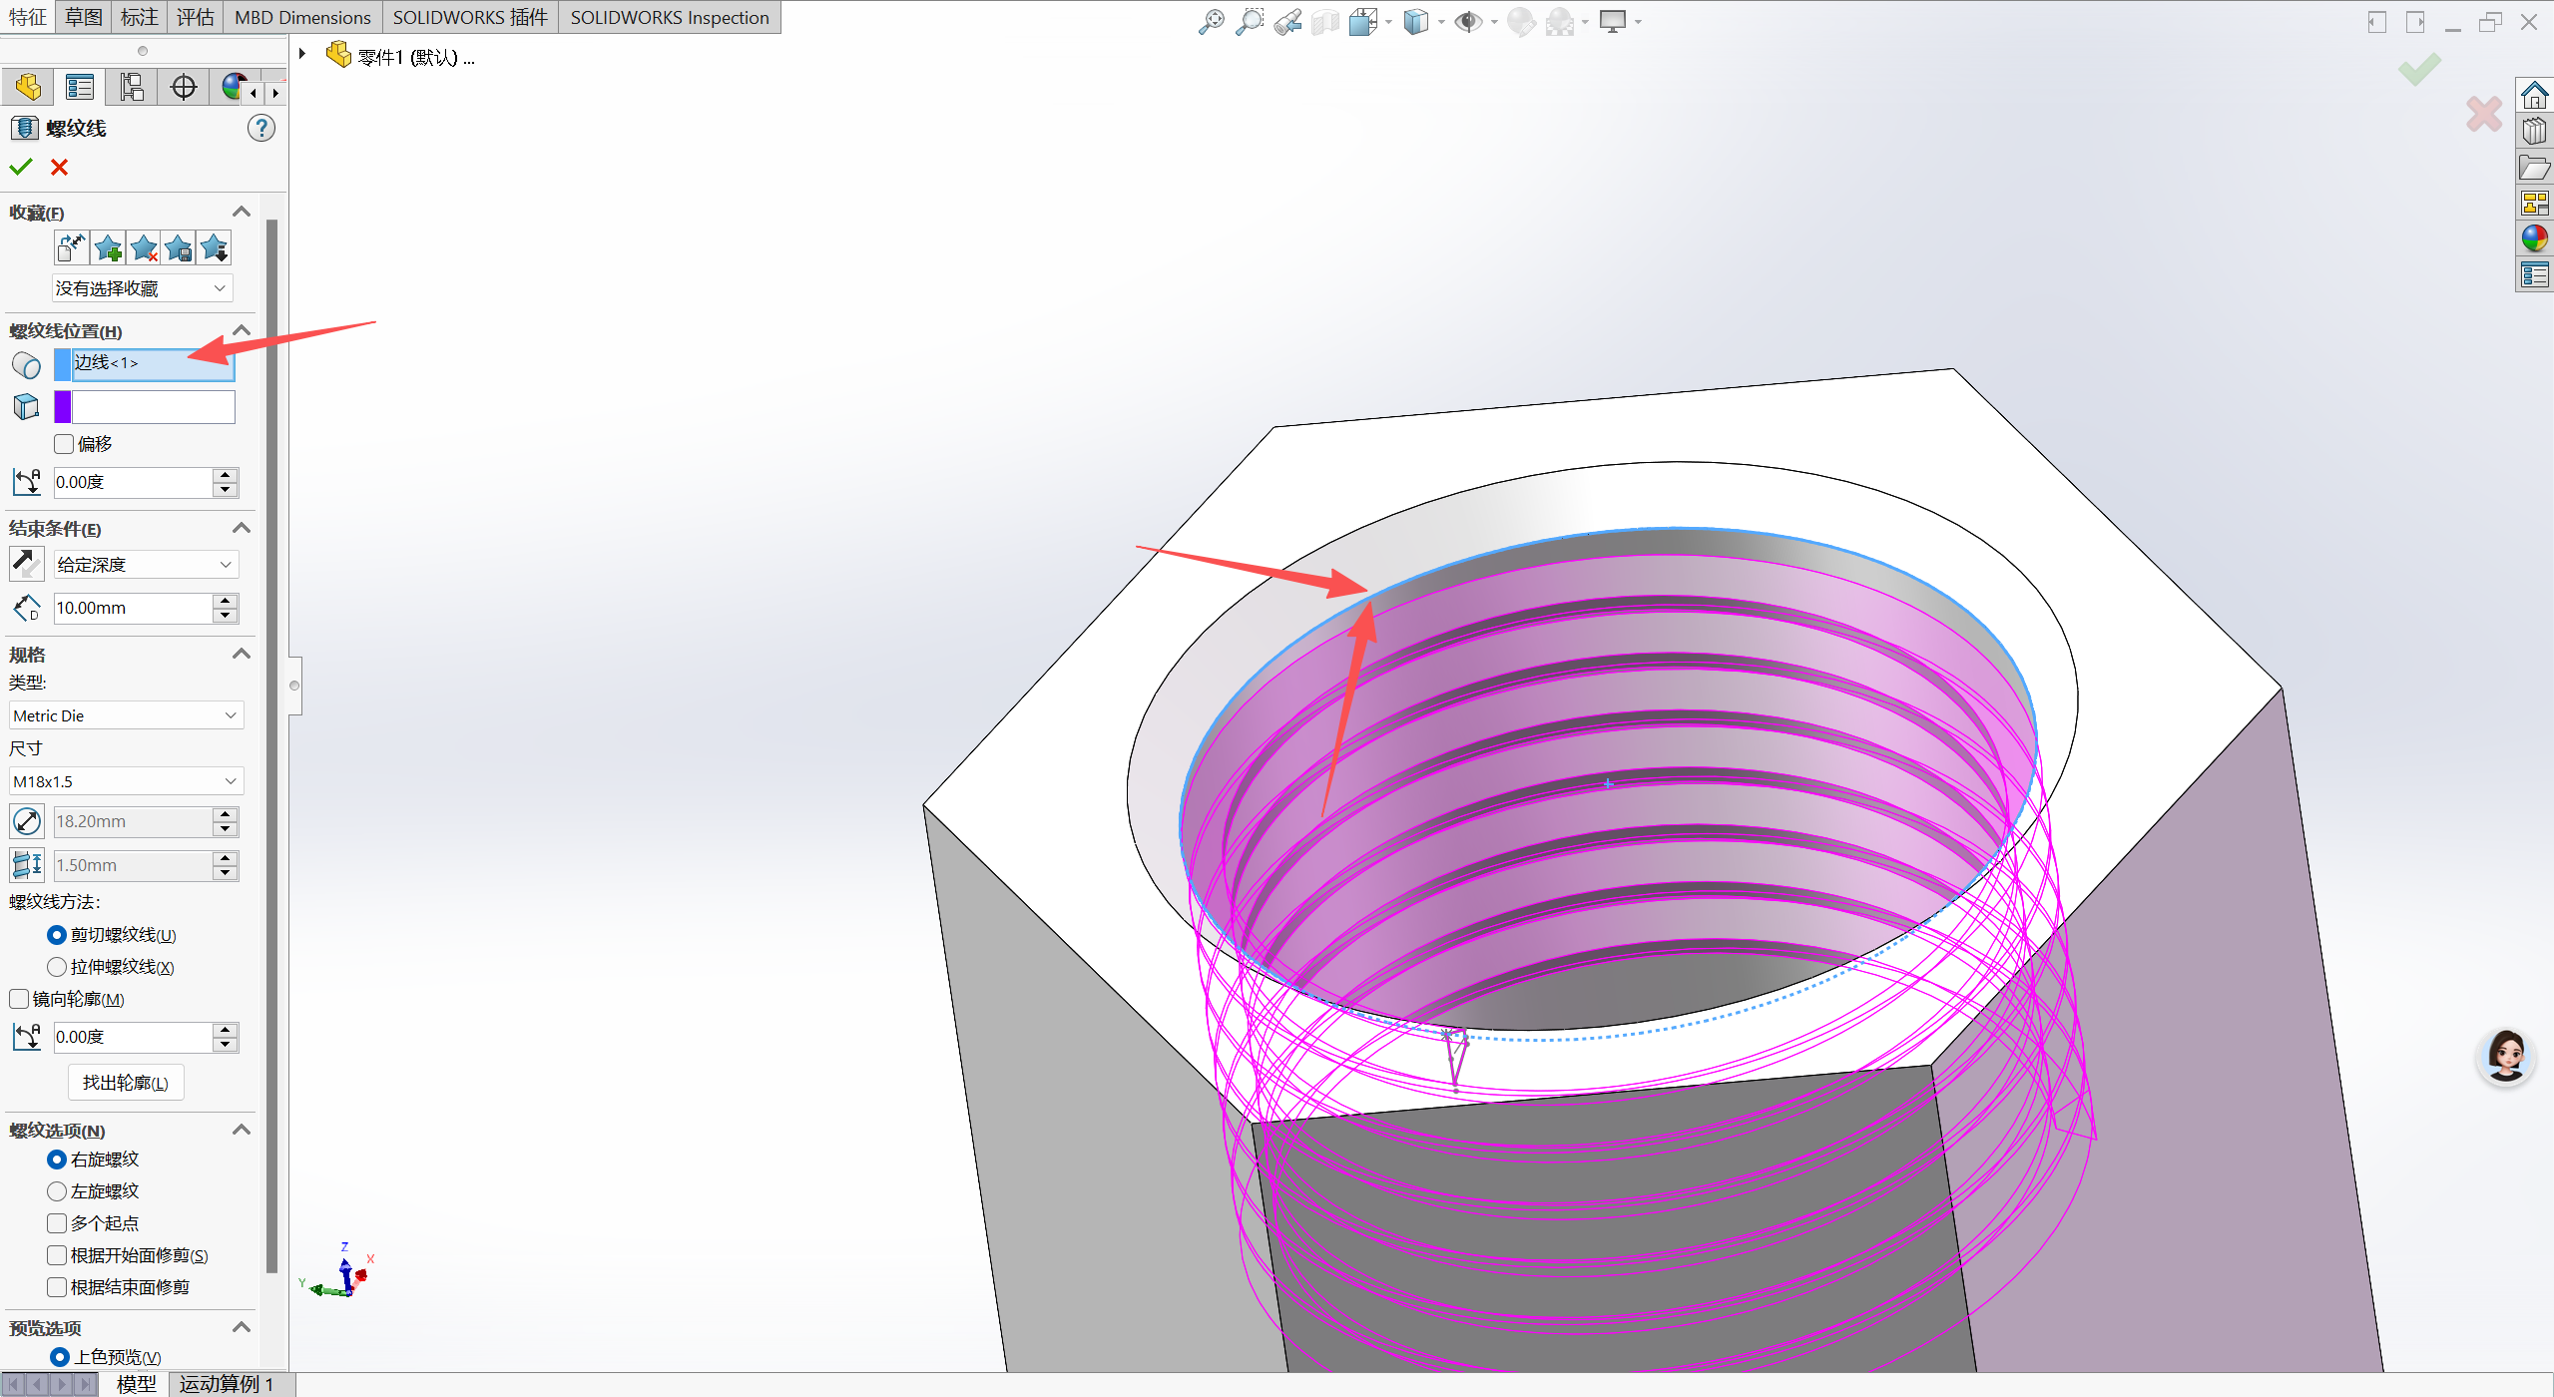2554x1397 pixels.
Task: Click the 边线<1> edge selection box
Action: click(153, 363)
